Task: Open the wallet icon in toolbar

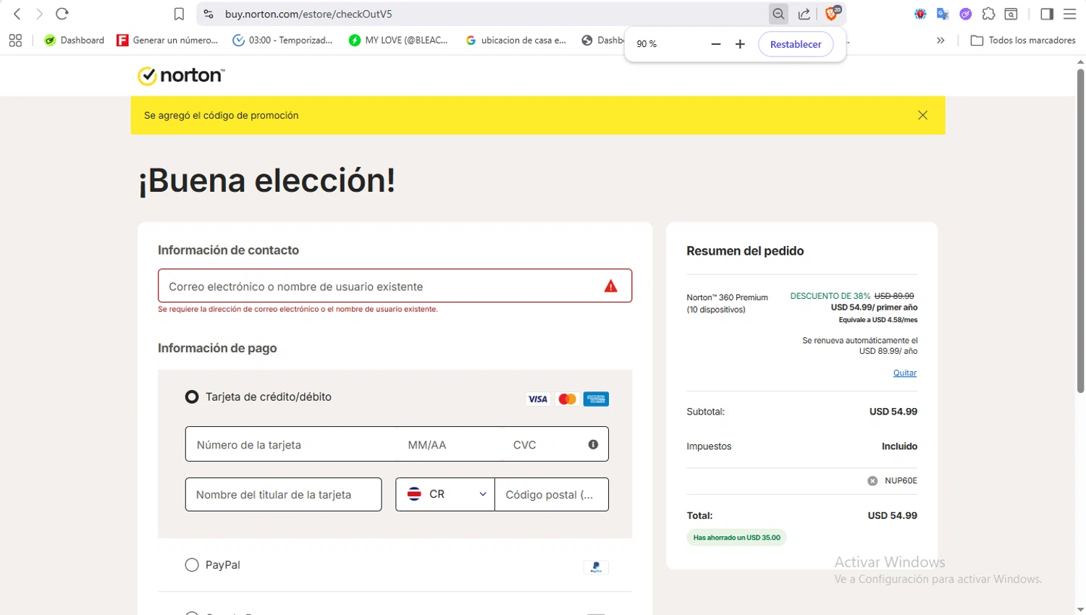Action: point(1011,14)
